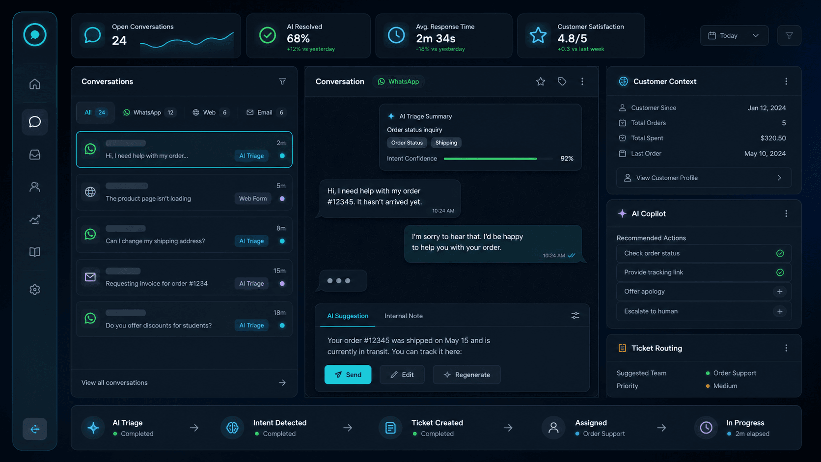Open Ticket Routing three-dot menu
Image resolution: width=821 pixels, height=462 pixels.
point(786,348)
